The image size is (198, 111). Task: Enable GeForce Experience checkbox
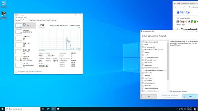(143, 83)
